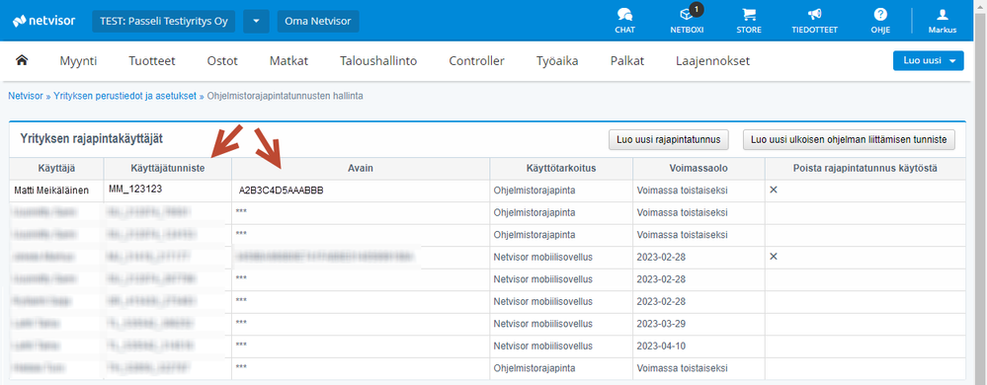The width and height of the screenshot is (987, 385).
Task: Click the Netvisor logo
Action: [x=44, y=20]
